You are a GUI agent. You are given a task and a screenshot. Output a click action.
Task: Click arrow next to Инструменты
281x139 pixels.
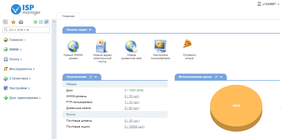(x=34, y=69)
